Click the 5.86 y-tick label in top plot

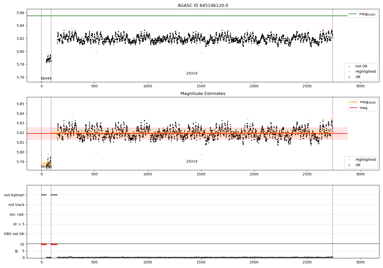click(20, 13)
